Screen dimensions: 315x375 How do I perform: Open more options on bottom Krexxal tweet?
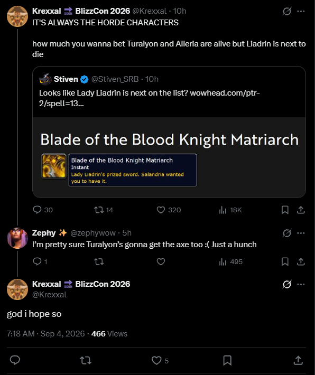(x=301, y=284)
